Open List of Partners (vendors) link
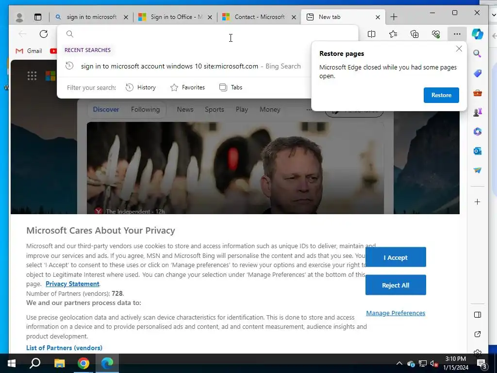The width and height of the screenshot is (497, 373). tap(65, 348)
